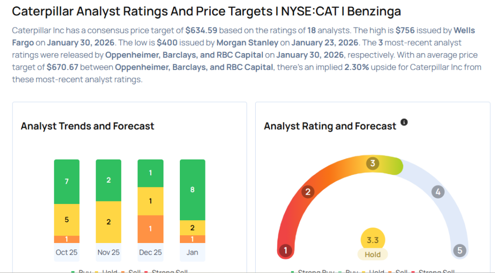This screenshot has width=495, height=273.
Task: Select the Jan green Buy segment showing 8
Action: click(192, 189)
